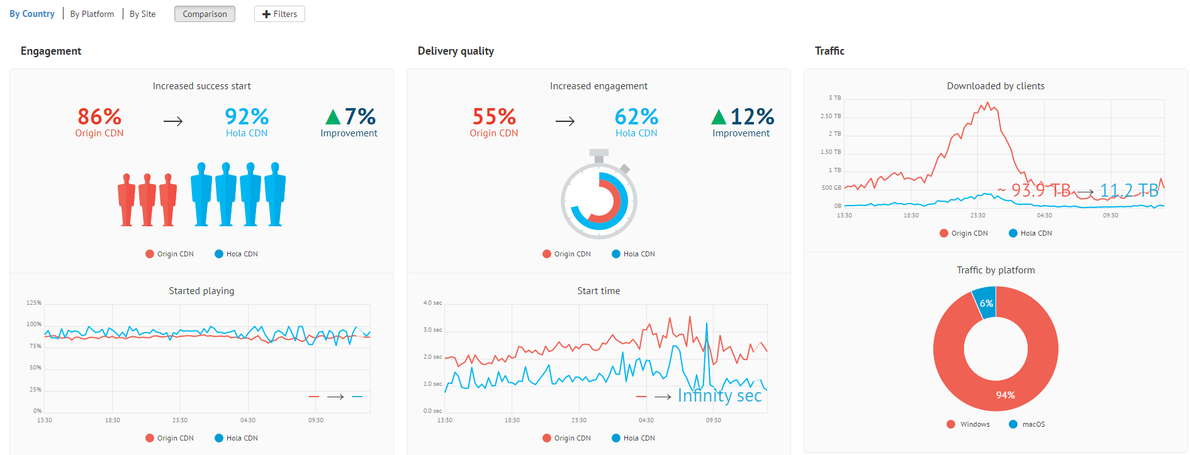Toggle macOS legend in Traffic by platform

click(1027, 424)
